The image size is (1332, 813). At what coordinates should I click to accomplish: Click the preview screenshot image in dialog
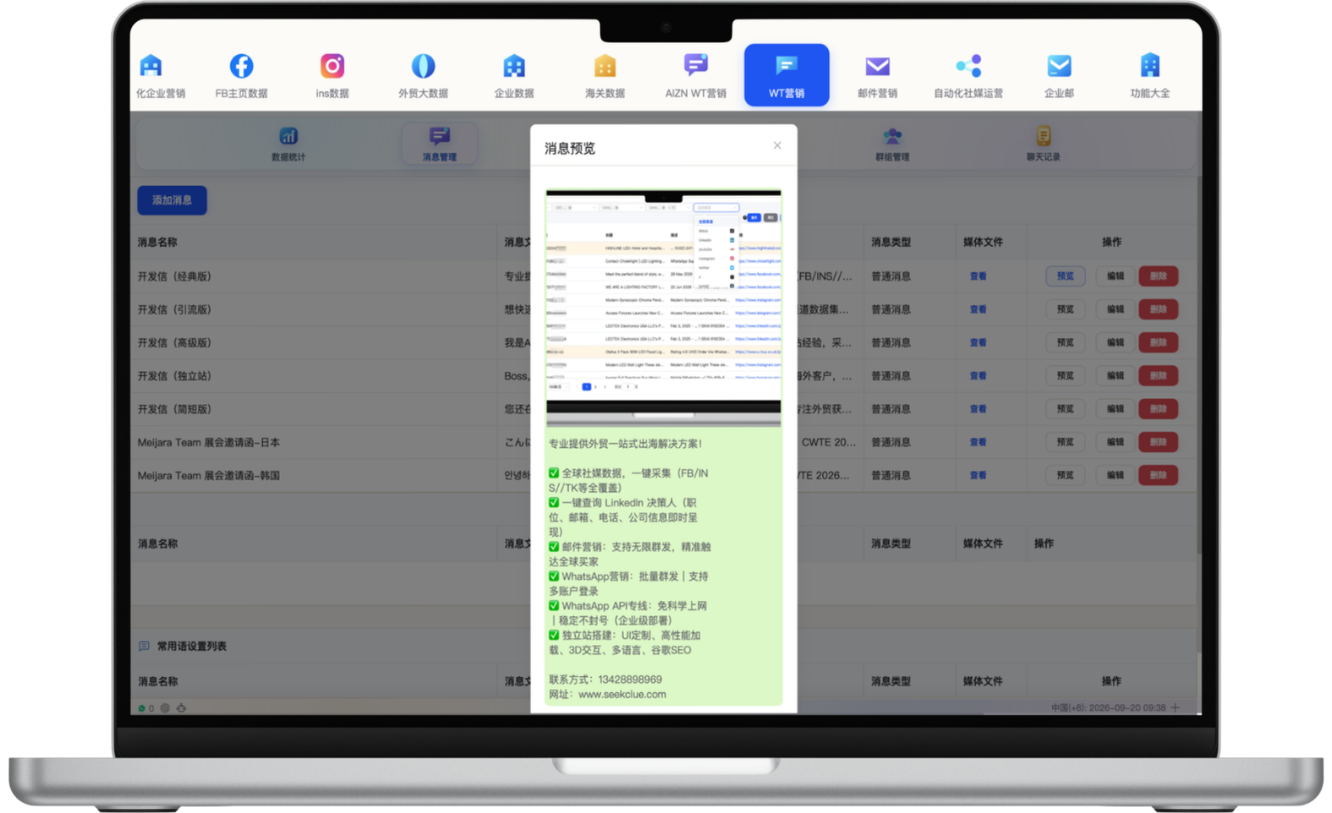[x=663, y=308]
